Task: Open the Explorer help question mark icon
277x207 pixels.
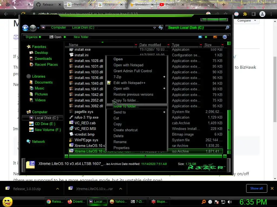Action: coord(225,37)
